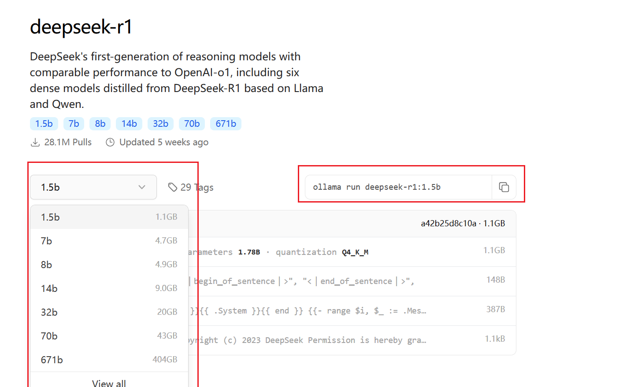Image resolution: width=623 pixels, height=387 pixels.
Task: Open the parameters 1.78B quantization row
Action: coord(352,252)
